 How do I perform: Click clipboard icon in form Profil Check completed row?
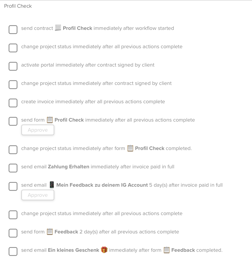coord(130,148)
